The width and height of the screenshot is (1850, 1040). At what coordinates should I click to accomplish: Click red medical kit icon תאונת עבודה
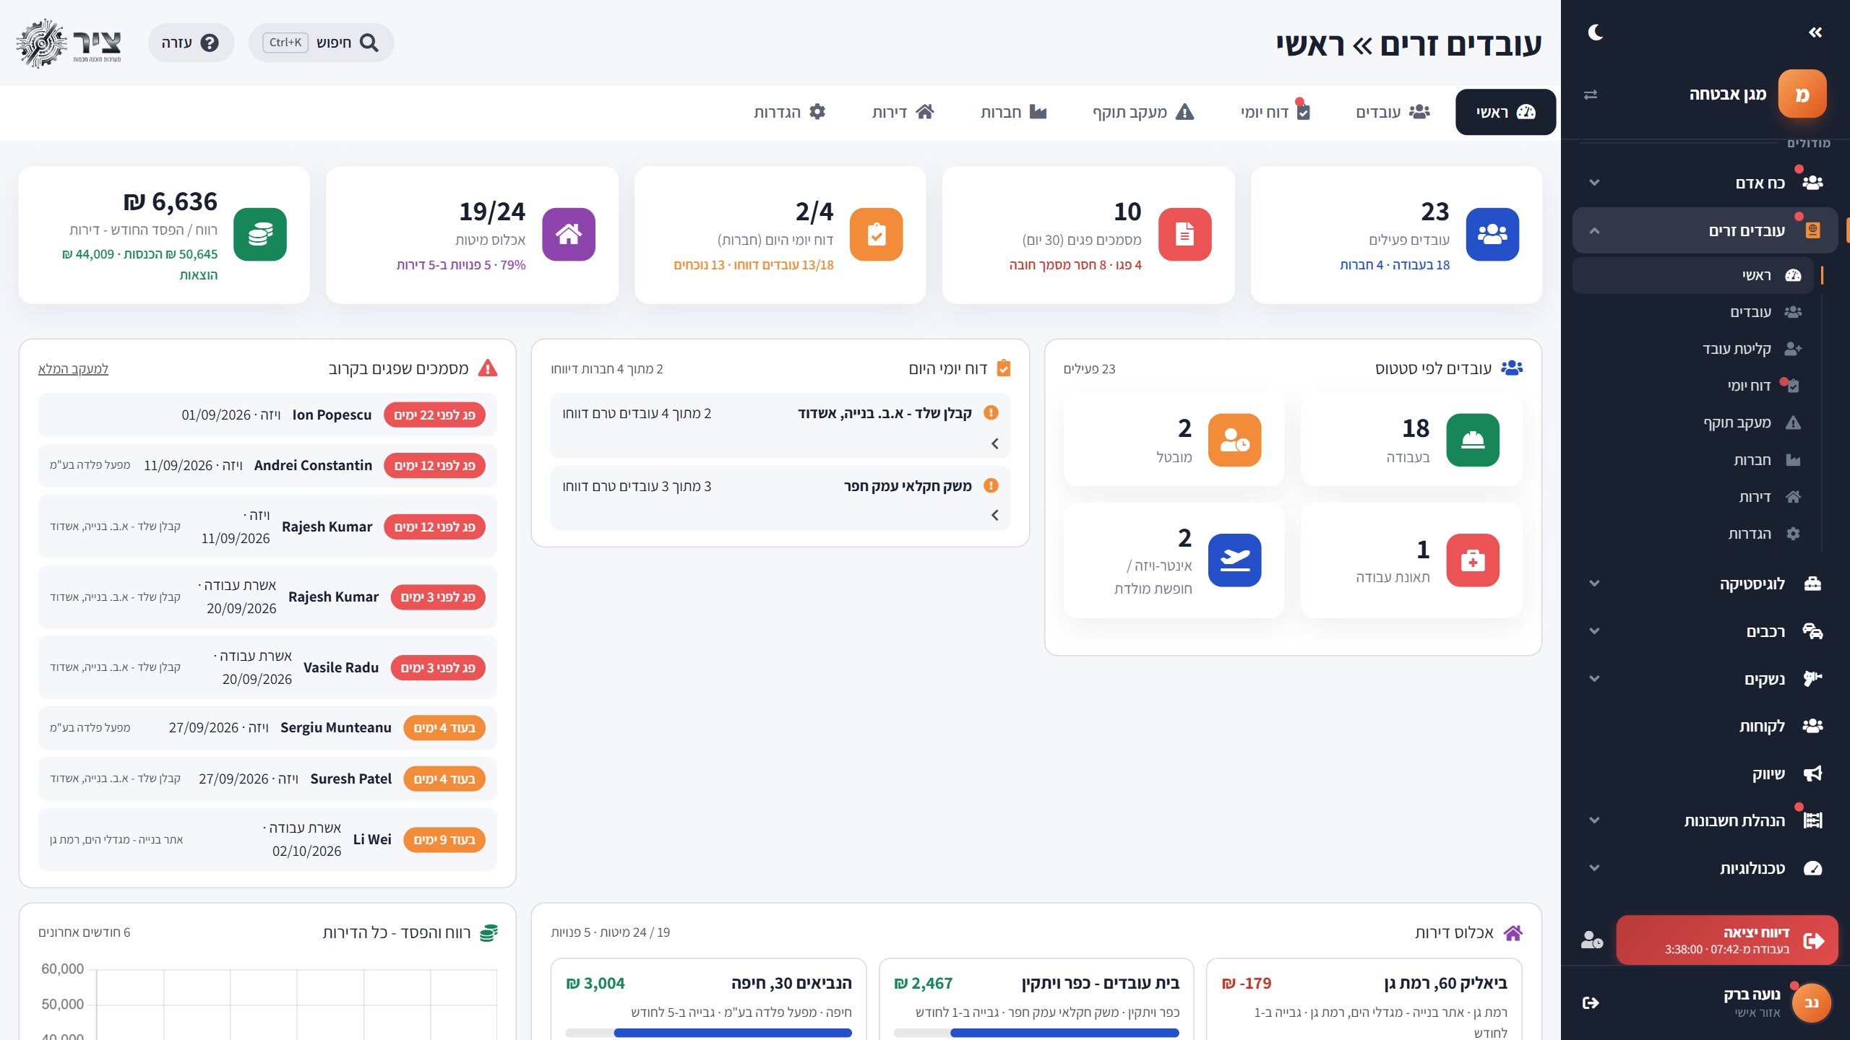pos(1473,560)
